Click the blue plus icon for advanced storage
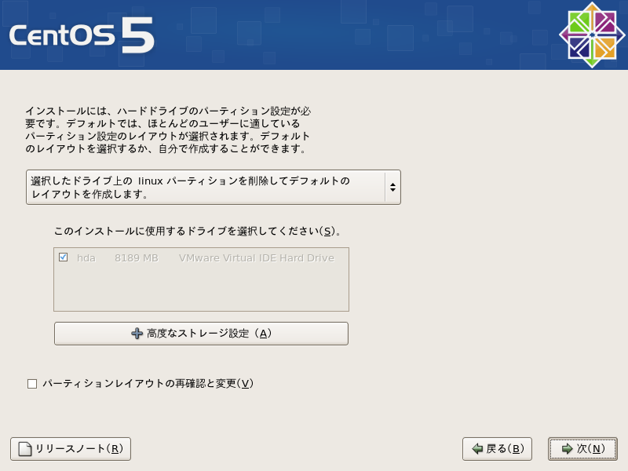 click(x=137, y=333)
